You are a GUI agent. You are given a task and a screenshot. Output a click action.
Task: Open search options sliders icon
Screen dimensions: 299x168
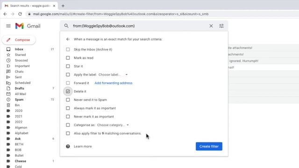point(221,26)
